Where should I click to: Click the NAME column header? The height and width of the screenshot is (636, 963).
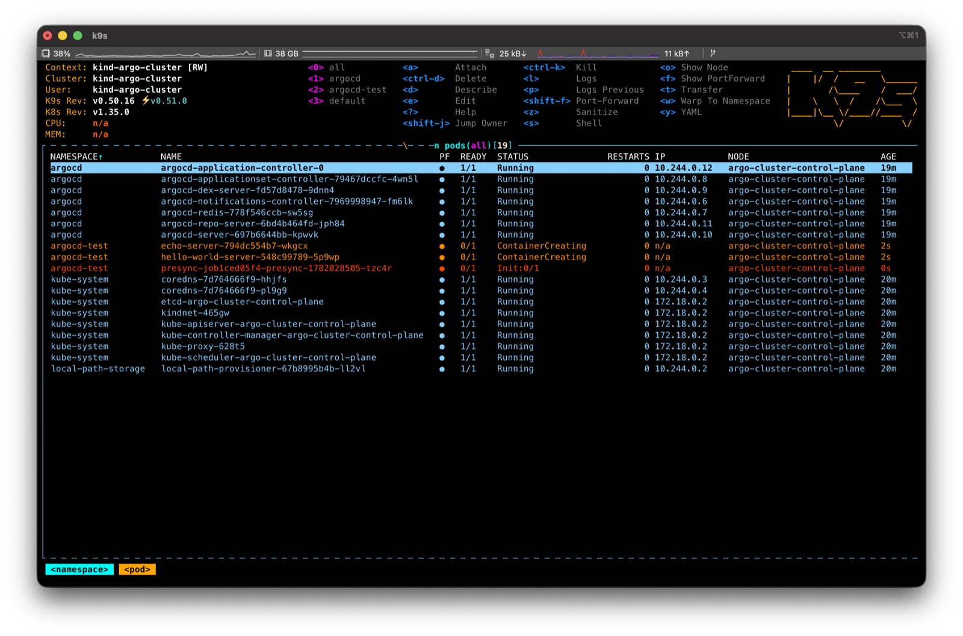coord(171,157)
